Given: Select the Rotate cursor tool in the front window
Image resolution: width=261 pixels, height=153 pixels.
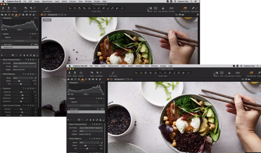Looking at the screenshot, I should (155, 73).
